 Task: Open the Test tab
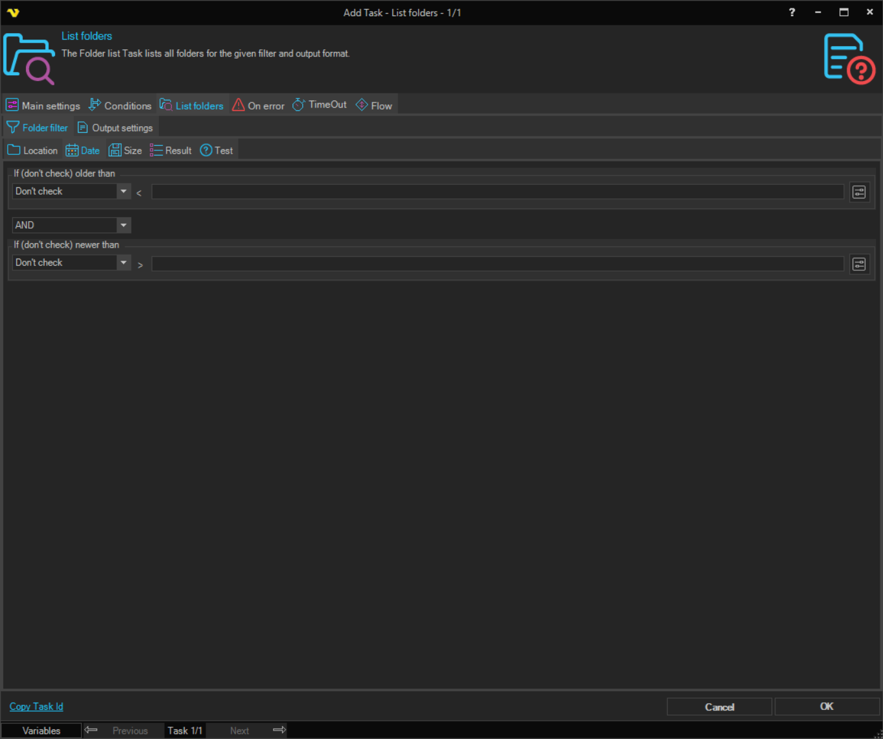pos(217,150)
